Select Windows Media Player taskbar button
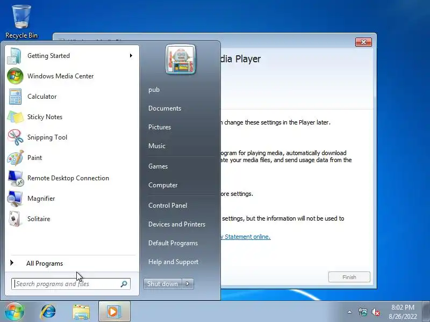The width and height of the screenshot is (430, 322). coord(114,312)
